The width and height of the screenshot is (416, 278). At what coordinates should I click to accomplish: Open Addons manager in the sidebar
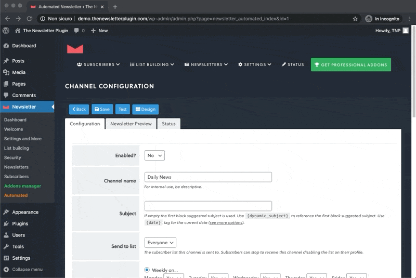[x=22, y=186]
